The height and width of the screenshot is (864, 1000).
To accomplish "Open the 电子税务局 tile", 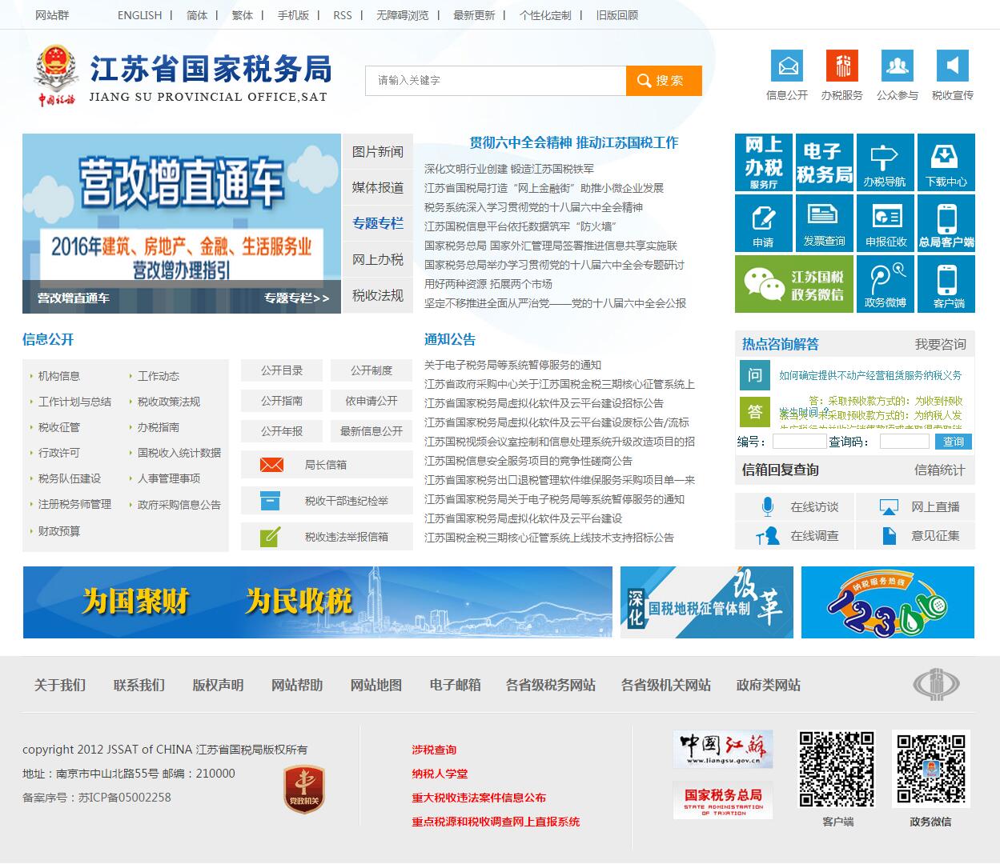I will [x=824, y=162].
